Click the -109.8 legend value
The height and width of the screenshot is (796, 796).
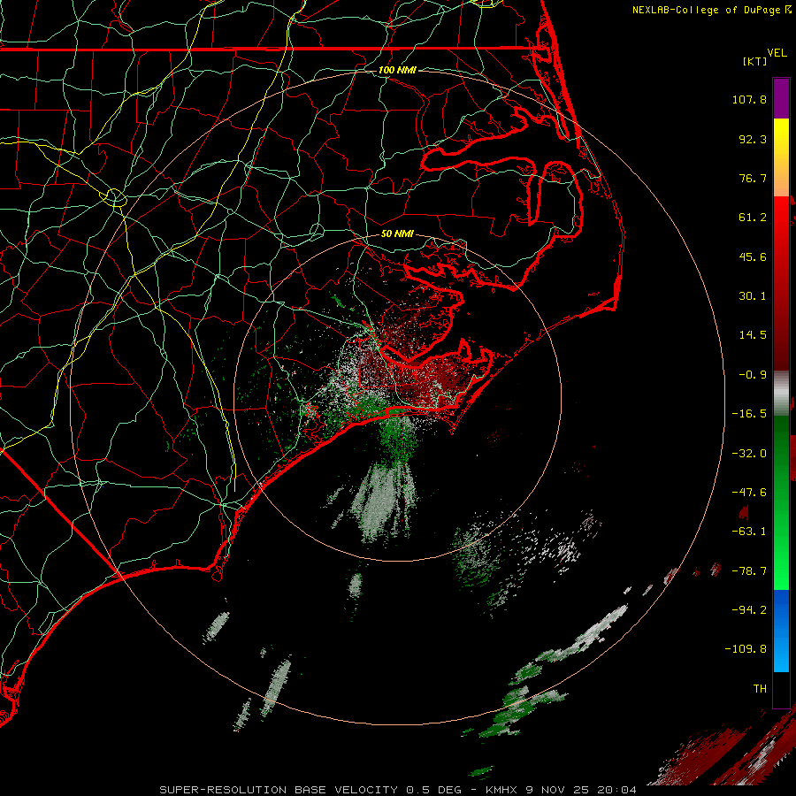(746, 649)
